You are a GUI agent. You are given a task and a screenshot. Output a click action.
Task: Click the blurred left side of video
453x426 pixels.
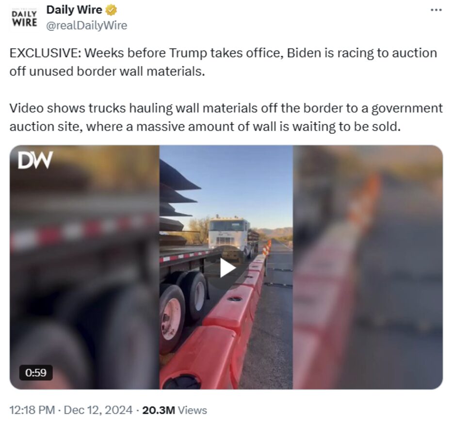click(x=84, y=267)
